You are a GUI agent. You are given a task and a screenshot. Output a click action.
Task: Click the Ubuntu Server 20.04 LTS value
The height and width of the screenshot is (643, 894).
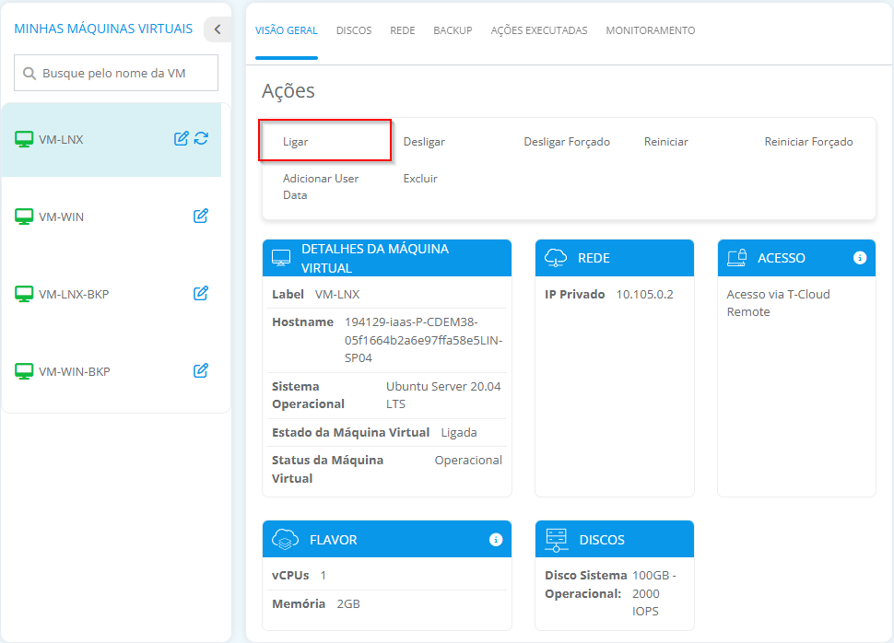click(443, 395)
